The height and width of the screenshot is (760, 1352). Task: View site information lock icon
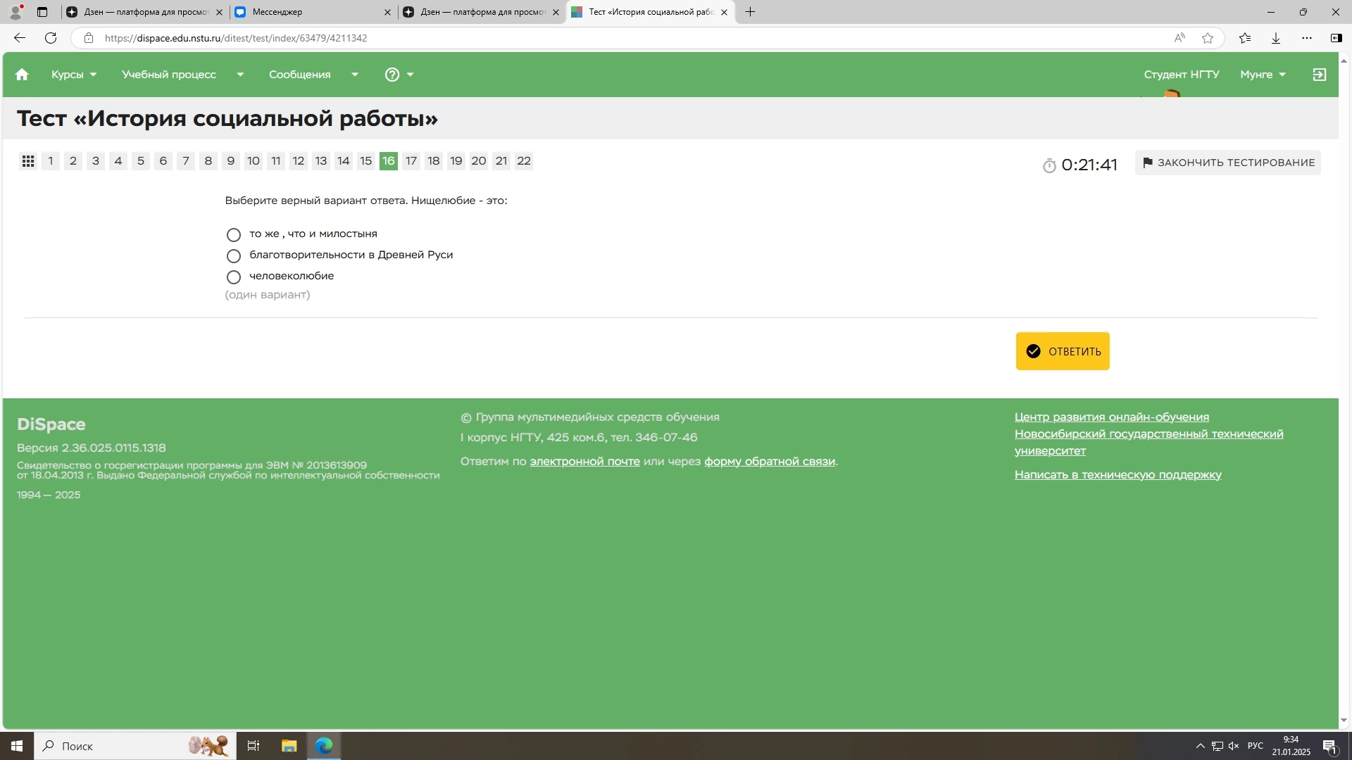tap(89, 38)
